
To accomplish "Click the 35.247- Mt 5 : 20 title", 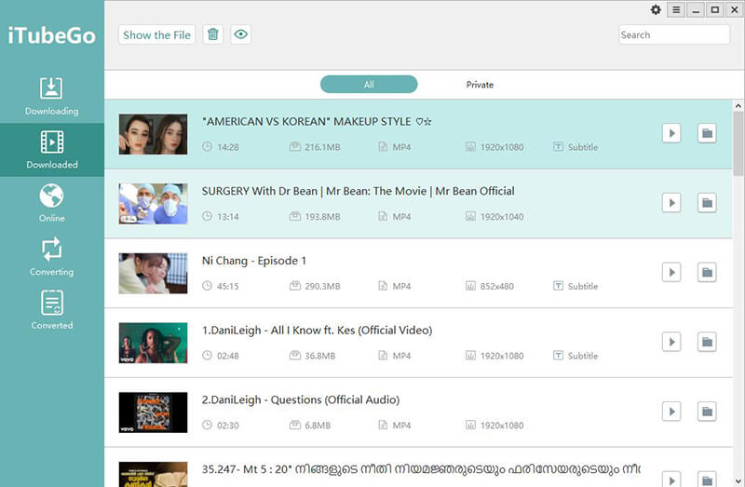I will 421,469.
